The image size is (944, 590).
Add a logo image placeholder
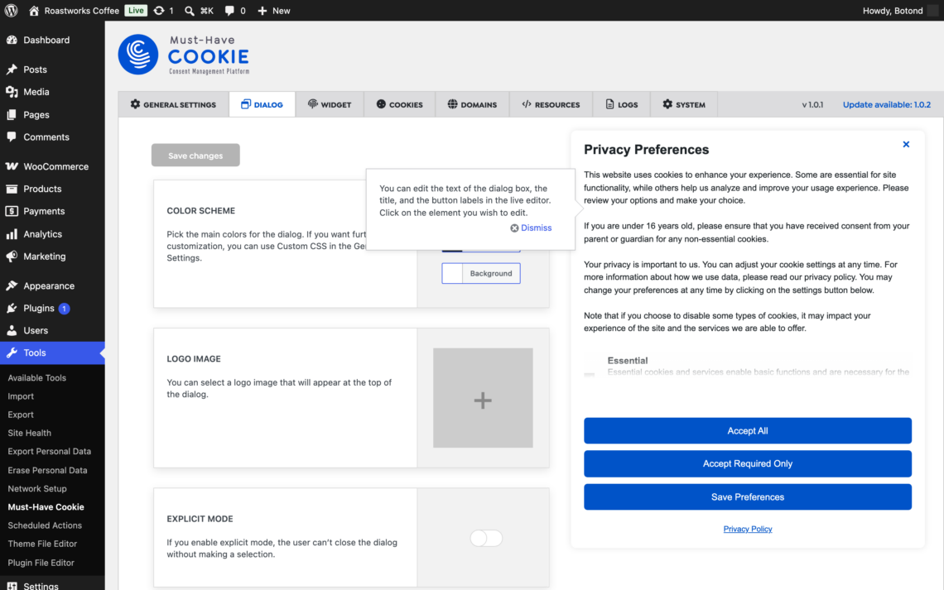click(x=483, y=397)
